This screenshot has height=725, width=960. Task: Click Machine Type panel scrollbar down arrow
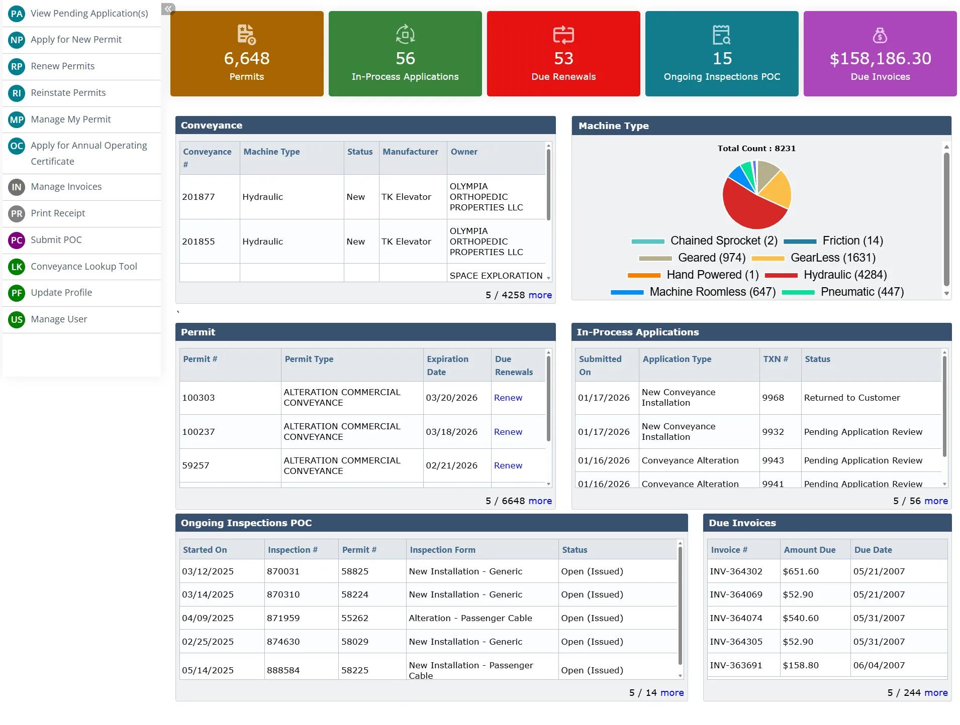[x=946, y=294]
